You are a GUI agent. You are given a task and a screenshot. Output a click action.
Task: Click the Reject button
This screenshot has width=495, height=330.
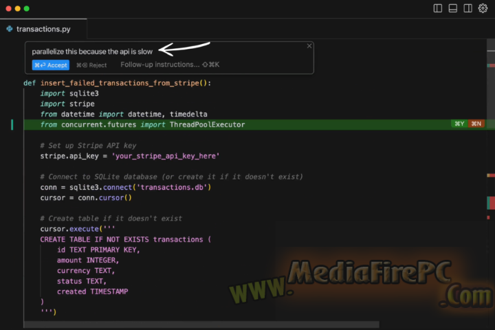[x=91, y=65]
